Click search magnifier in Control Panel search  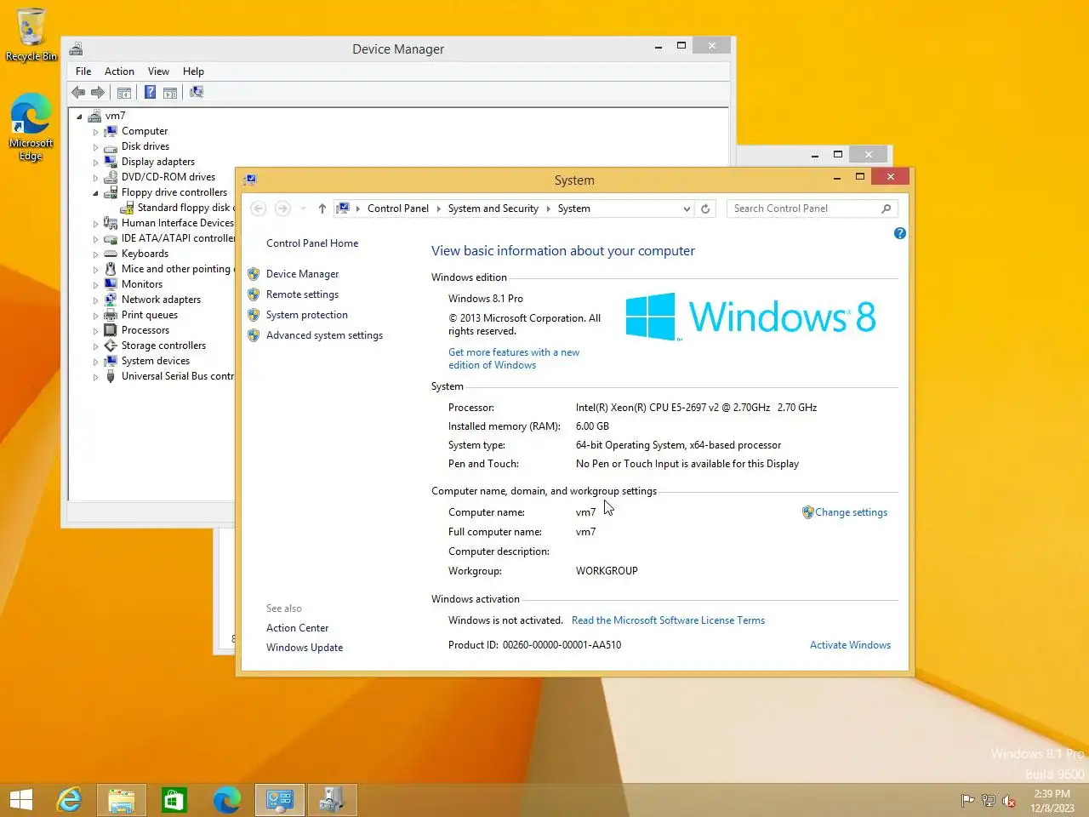pyautogui.click(x=886, y=209)
